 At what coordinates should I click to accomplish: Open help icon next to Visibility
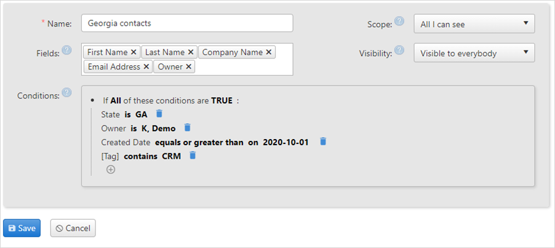399,50
